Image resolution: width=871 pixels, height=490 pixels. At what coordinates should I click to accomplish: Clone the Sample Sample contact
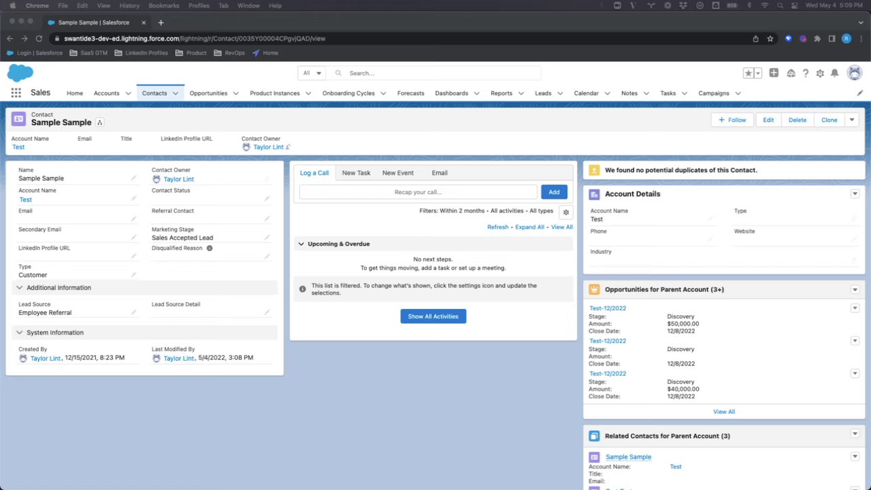829,120
